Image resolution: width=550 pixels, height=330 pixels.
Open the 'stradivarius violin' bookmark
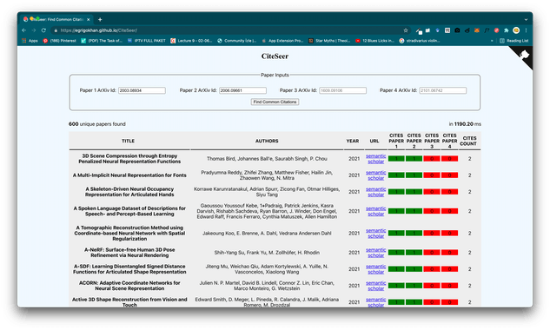coord(420,41)
